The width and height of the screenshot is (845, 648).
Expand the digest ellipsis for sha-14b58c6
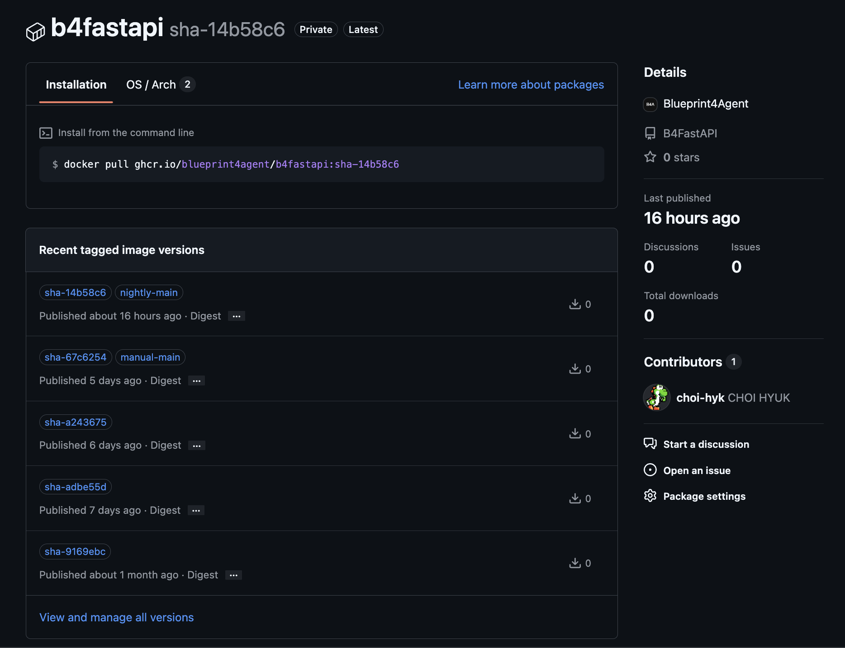[237, 316]
